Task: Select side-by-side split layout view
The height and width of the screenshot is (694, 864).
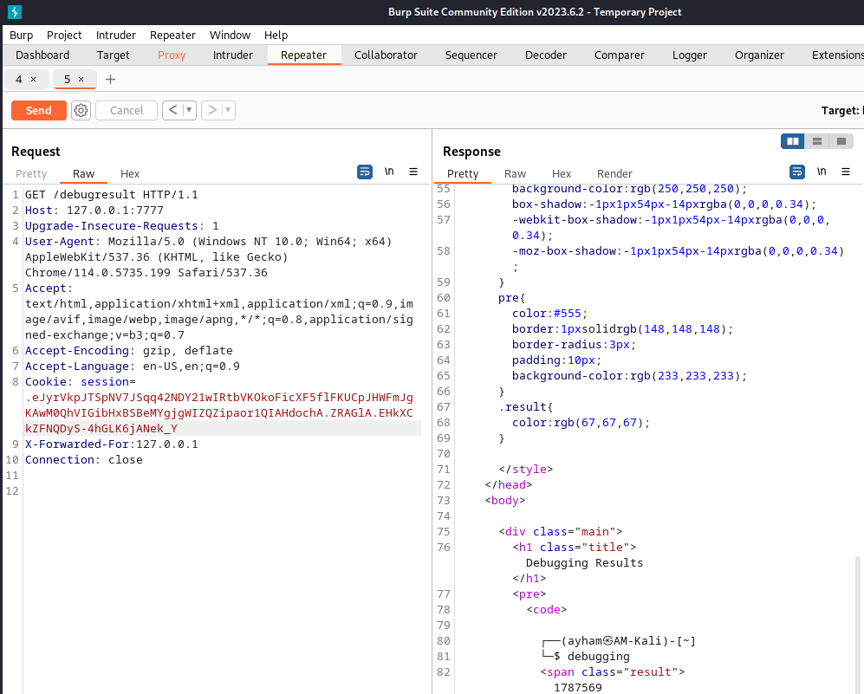Action: point(792,141)
